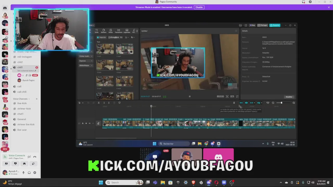Switch to Texte tab in streamed CapCut
333x187 pixels.
coord(97,31)
